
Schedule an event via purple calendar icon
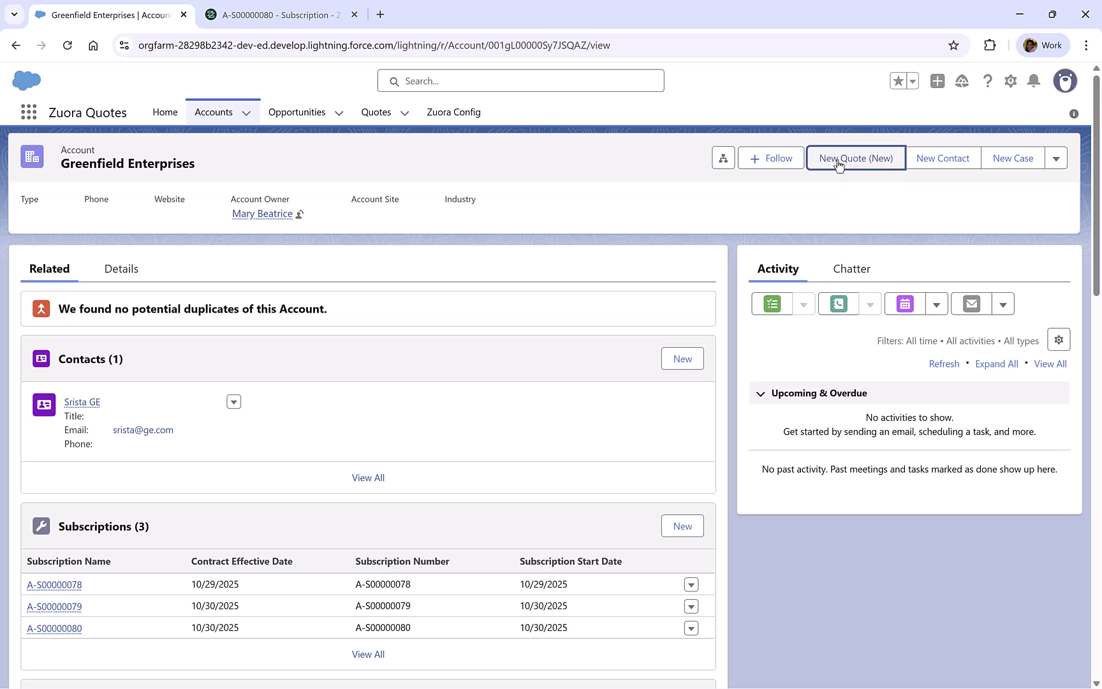point(904,304)
